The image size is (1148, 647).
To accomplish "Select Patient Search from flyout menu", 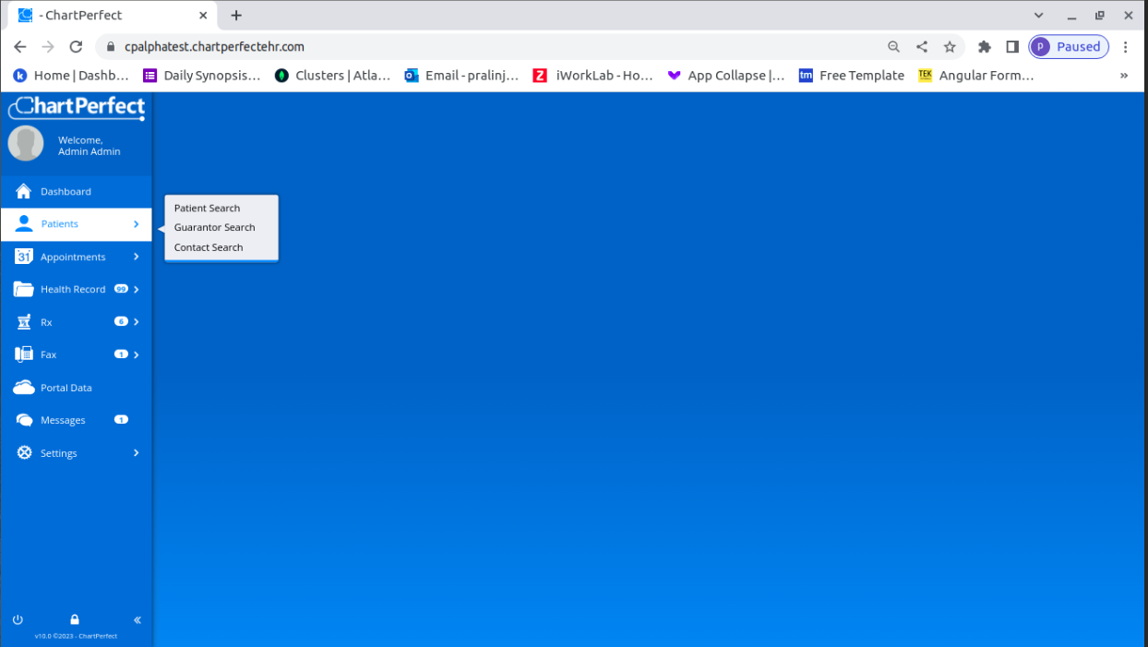I will (207, 208).
